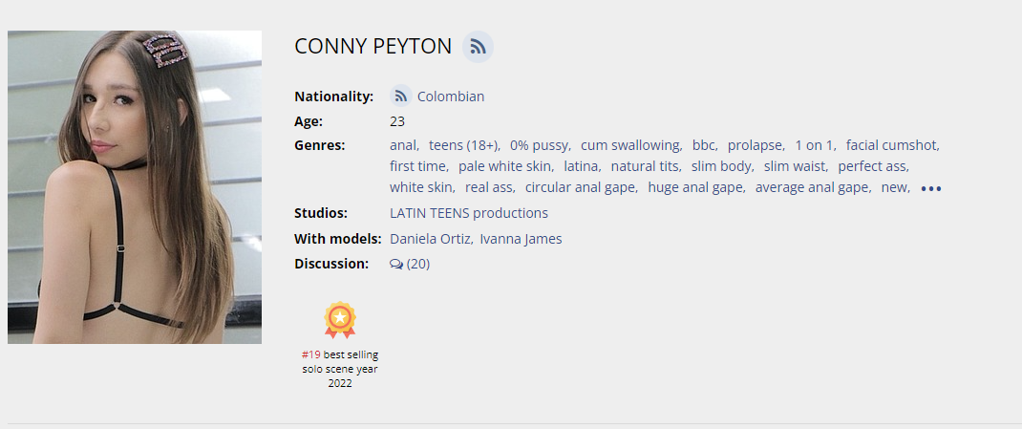This screenshot has width=1022, height=429.
Task: Open LATIN TEENS productions studio link
Action: click(468, 213)
